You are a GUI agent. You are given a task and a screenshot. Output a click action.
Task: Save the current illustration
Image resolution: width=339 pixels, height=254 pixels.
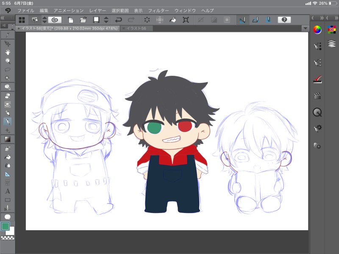tap(96, 20)
